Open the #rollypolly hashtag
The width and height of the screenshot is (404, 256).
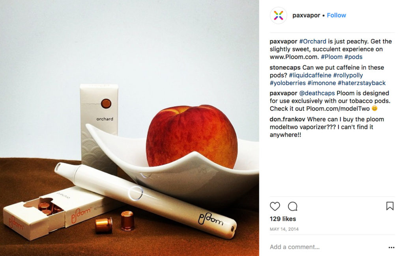click(348, 75)
